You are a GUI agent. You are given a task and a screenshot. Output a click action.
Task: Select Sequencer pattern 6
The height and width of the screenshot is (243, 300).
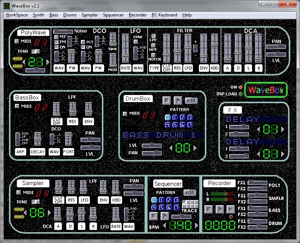169,207
